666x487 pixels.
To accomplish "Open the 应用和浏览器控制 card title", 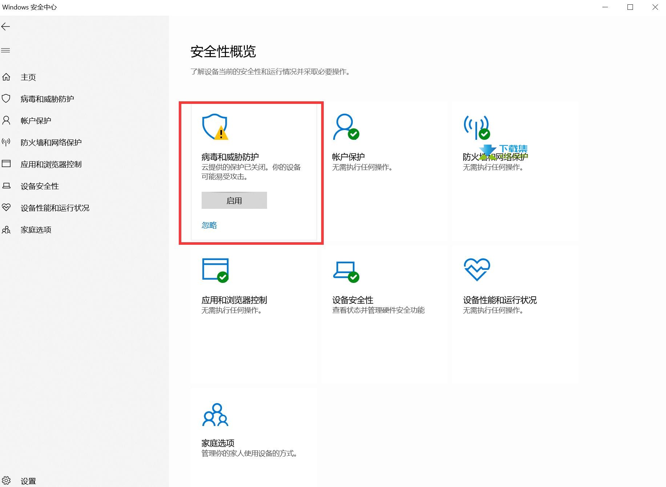I will pyautogui.click(x=234, y=300).
